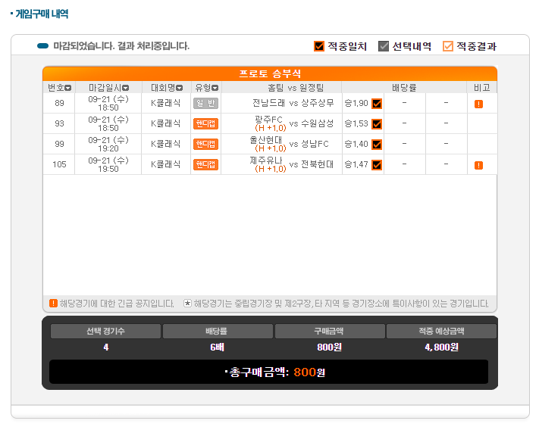Expand the 대회명 column filter arrow
539x430 pixels.
click(x=179, y=88)
